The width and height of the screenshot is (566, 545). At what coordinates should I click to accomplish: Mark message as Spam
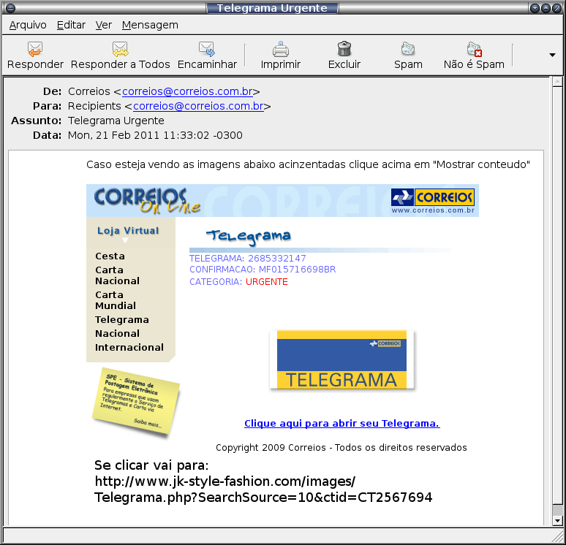pyautogui.click(x=408, y=56)
